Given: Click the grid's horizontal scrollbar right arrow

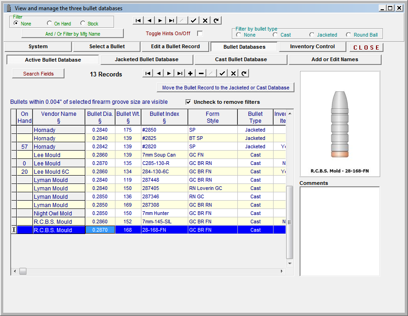Looking at the screenshot, I should [281, 271].
